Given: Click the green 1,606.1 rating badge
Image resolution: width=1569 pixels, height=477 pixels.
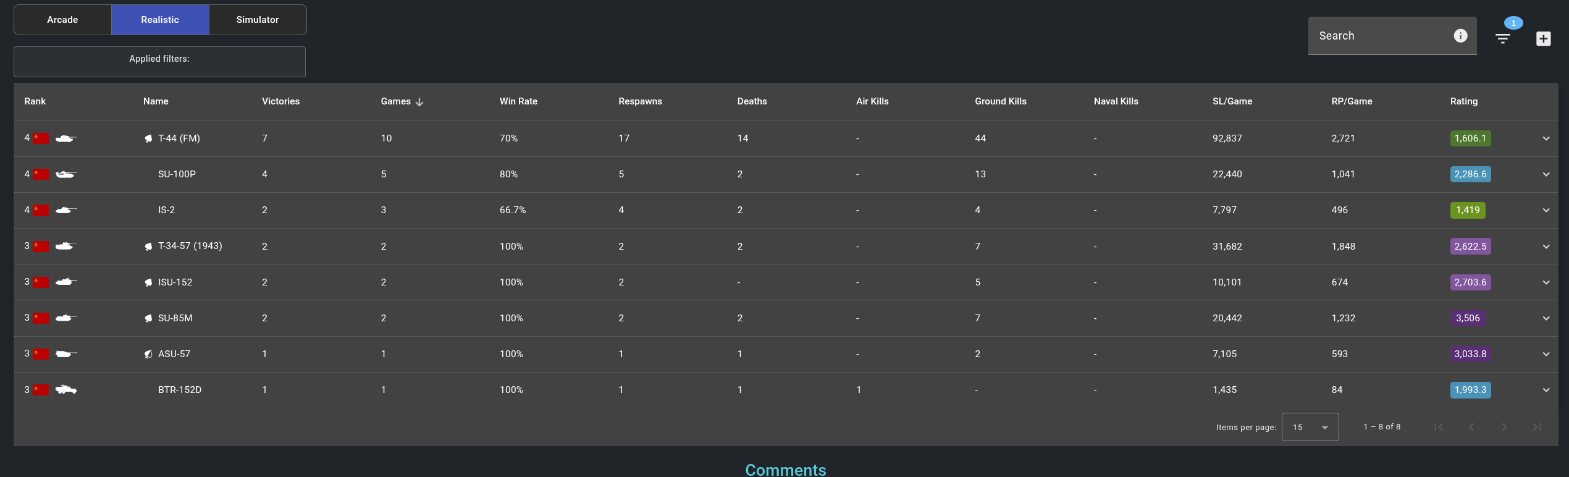Looking at the screenshot, I should 1470,138.
